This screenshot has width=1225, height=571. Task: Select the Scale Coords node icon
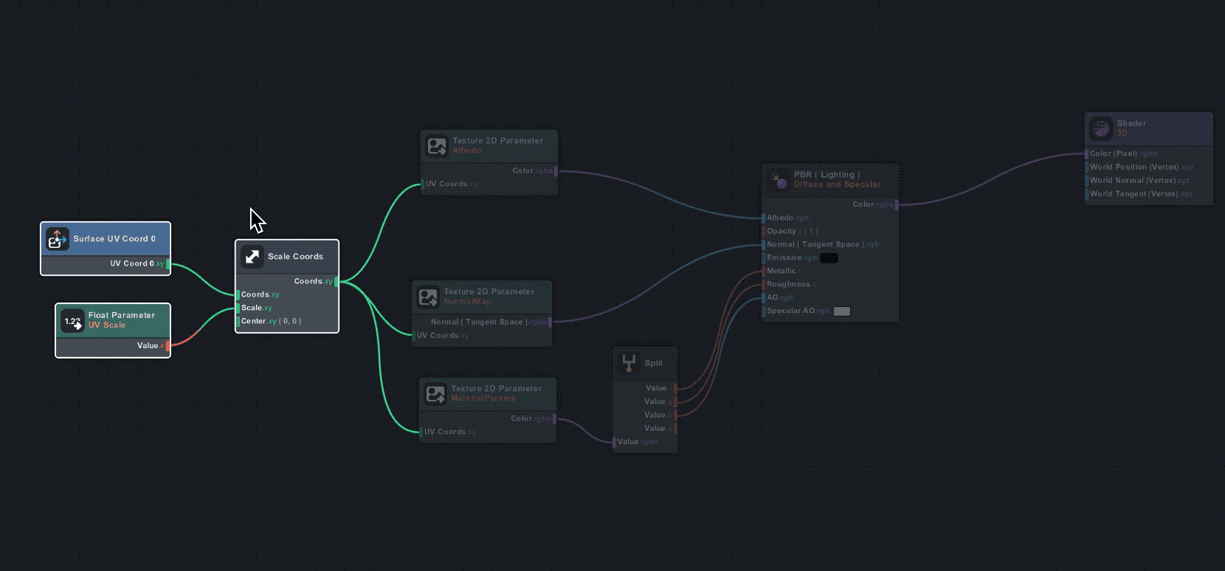[252, 257]
